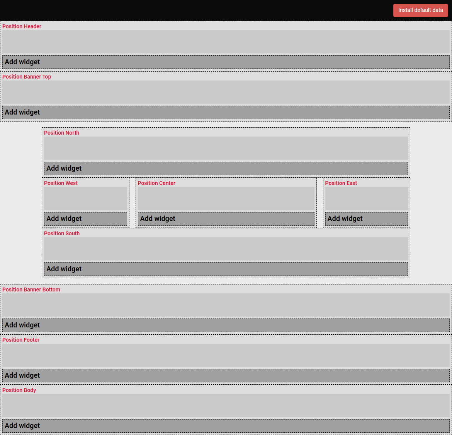The height and width of the screenshot is (435, 452).
Task: Click the empty Position West widget area
Action: pos(86,199)
